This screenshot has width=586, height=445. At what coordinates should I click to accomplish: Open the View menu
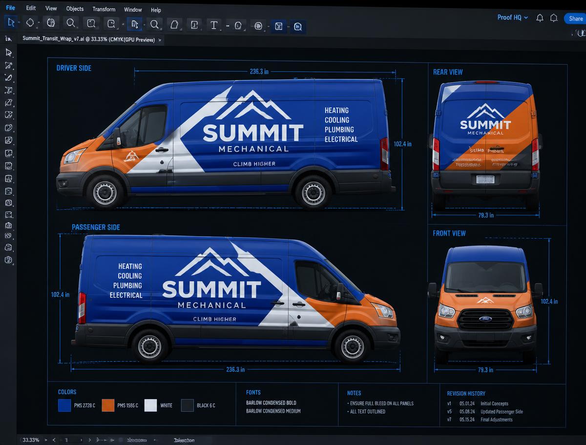[51, 8]
